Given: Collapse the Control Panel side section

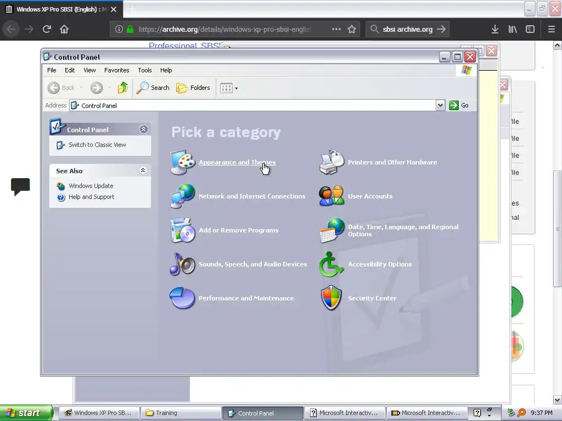Looking at the screenshot, I should (x=143, y=129).
